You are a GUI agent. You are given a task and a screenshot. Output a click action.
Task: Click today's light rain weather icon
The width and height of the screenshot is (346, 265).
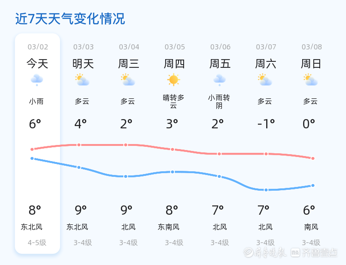coord(37,80)
